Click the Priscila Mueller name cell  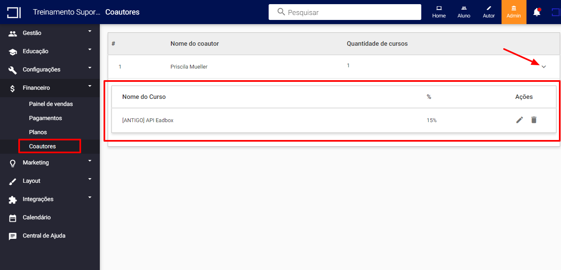[x=189, y=66]
